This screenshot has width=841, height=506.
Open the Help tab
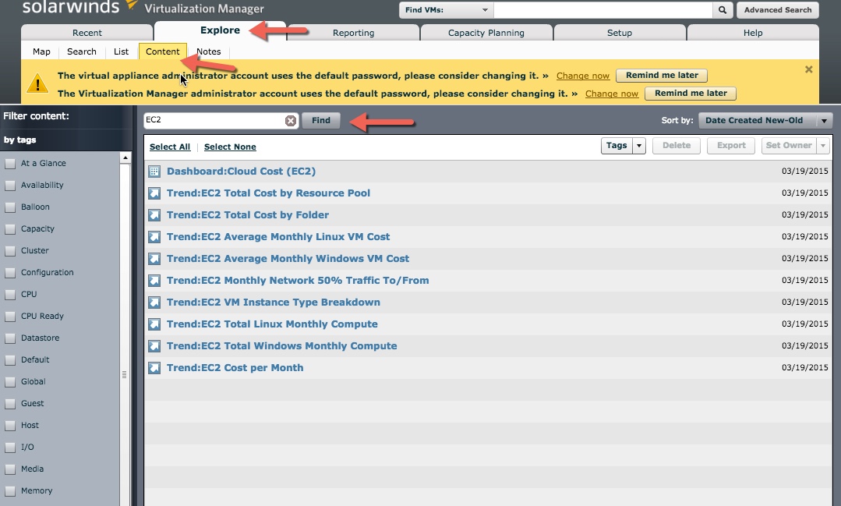[752, 33]
